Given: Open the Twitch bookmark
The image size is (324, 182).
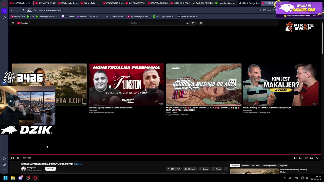Looking at the screenshot, I should [x=68, y=16].
